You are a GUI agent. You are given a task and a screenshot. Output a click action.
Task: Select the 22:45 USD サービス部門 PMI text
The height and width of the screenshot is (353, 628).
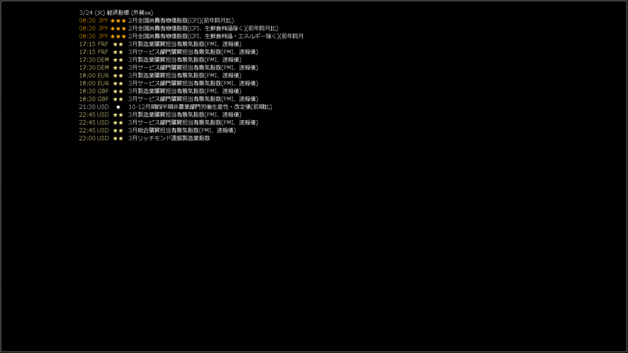[x=193, y=123]
